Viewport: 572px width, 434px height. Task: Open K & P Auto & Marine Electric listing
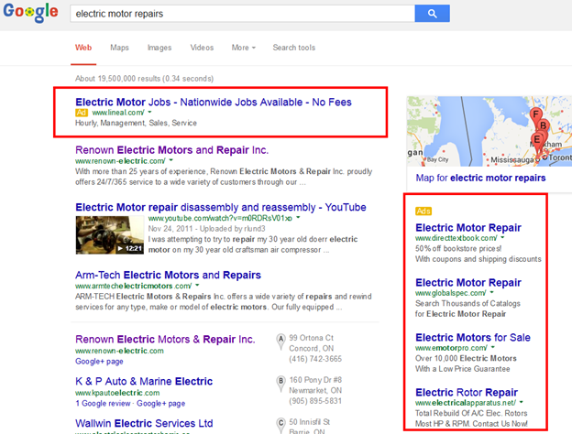[x=144, y=382]
